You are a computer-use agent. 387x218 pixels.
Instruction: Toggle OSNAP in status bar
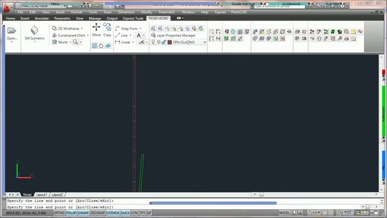click(83, 213)
